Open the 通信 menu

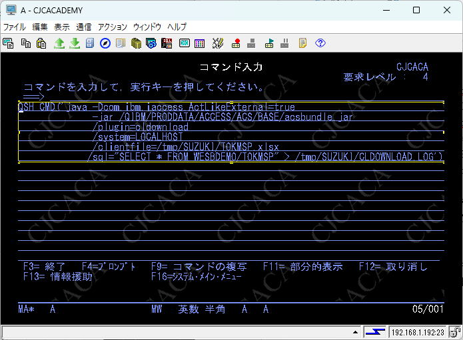click(x=84, y=27)
